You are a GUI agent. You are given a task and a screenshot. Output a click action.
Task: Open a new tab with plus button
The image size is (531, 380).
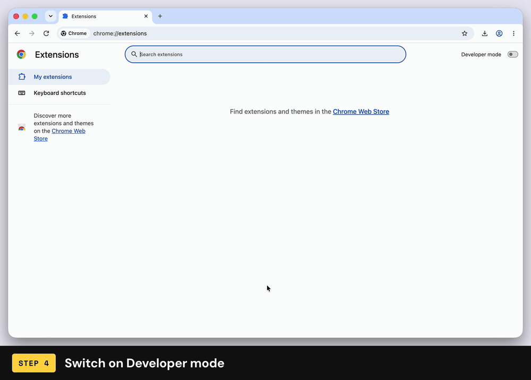160,16
